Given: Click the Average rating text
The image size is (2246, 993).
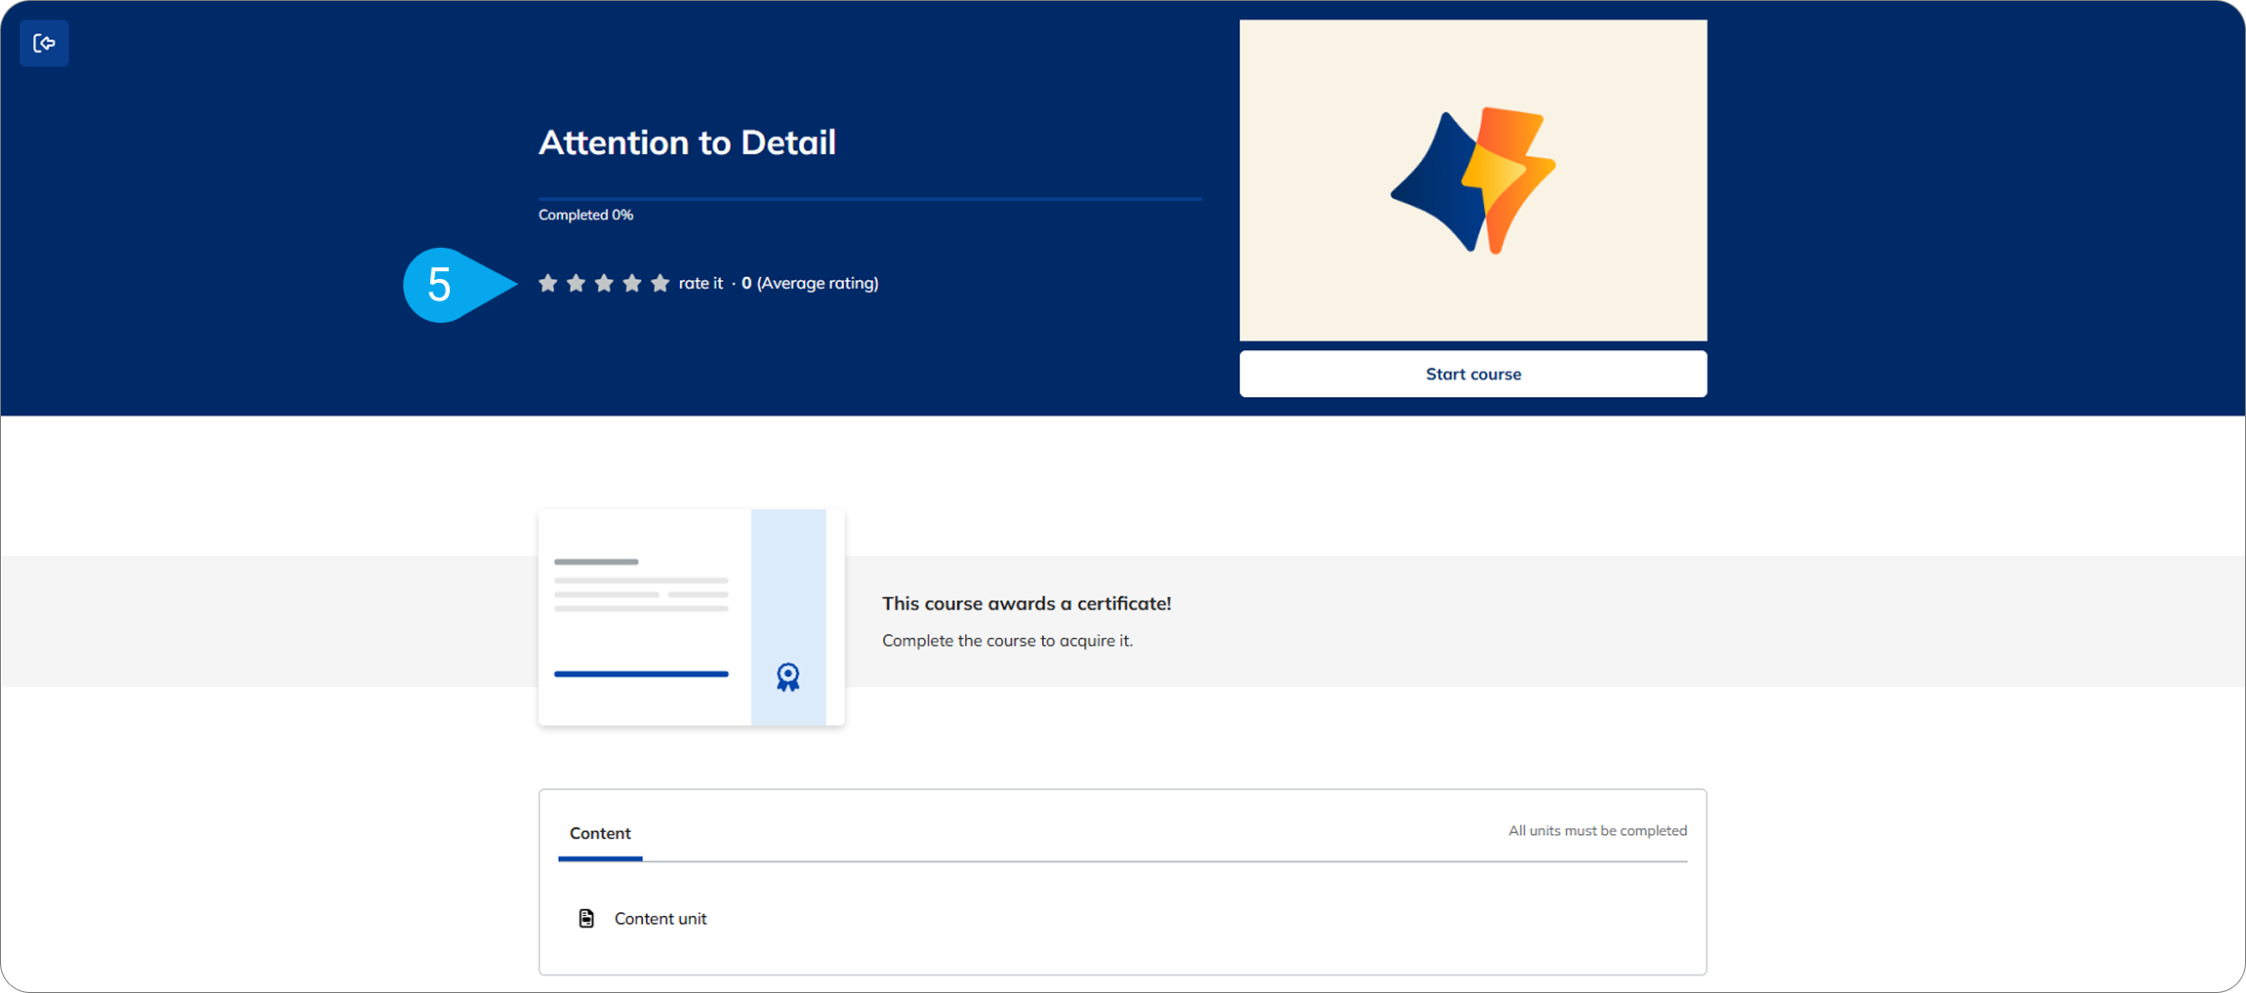Looking at the screenshot, I should (x=817, y=283).
